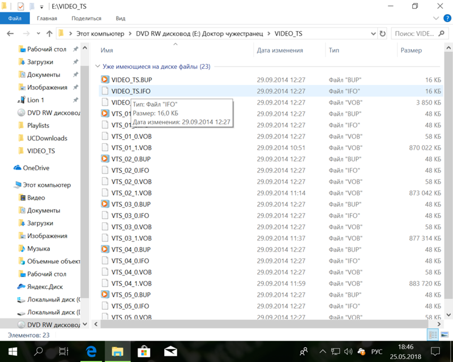
Task: Click the Forward navigation arrow
Action: coord(26,34)
